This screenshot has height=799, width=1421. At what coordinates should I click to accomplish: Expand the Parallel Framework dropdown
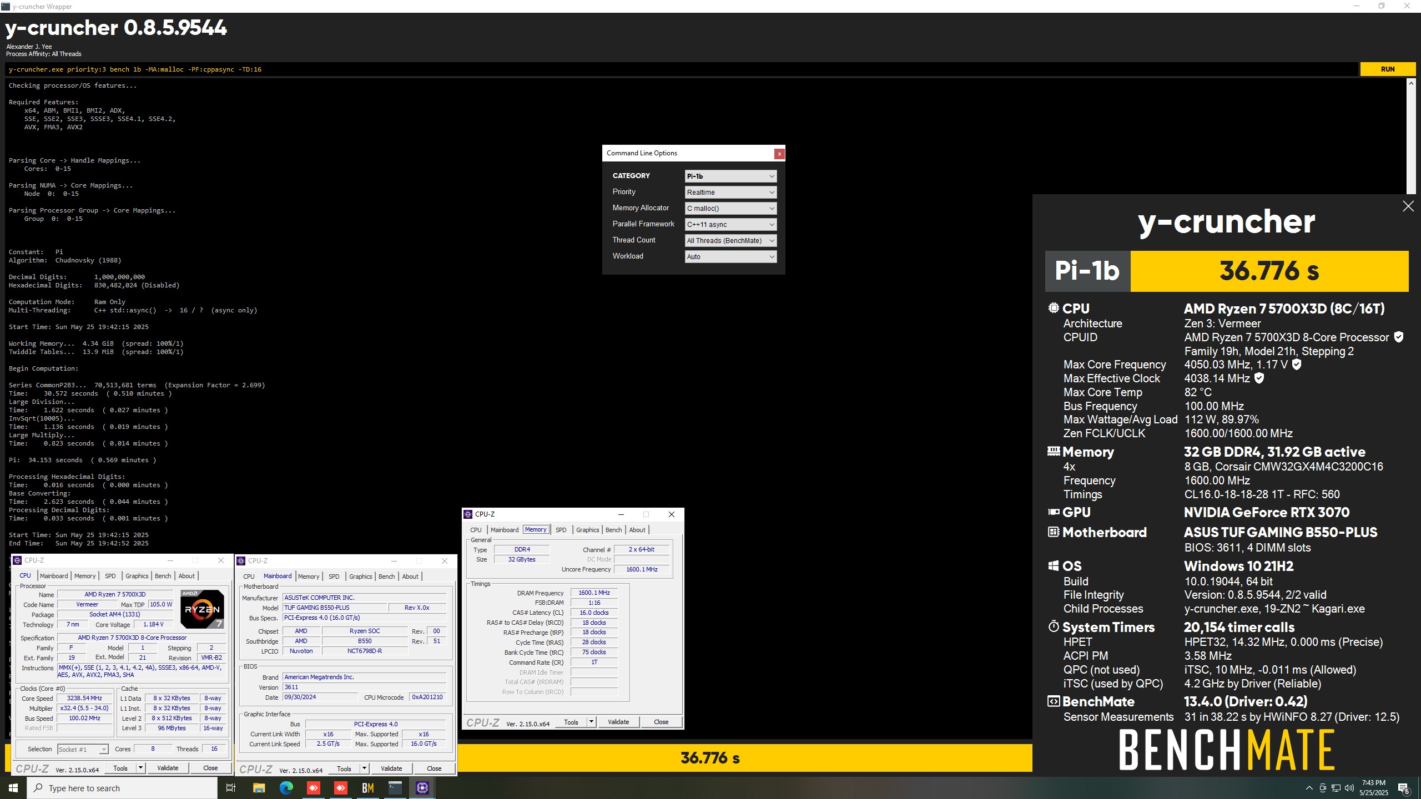(730, 225)
